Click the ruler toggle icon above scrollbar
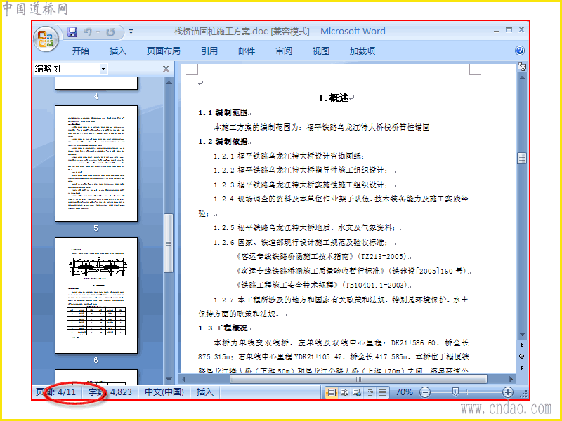 (x=522, y=67)
